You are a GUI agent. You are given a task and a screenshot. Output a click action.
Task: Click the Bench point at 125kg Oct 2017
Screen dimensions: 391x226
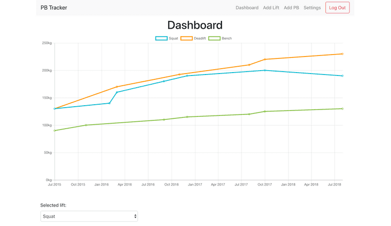[x=265, y=112]
